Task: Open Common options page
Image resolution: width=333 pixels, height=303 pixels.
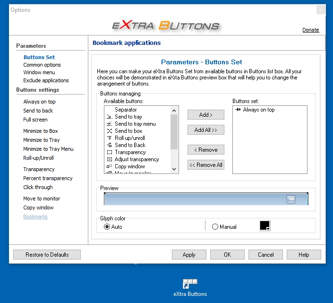Action: point(42,65)
